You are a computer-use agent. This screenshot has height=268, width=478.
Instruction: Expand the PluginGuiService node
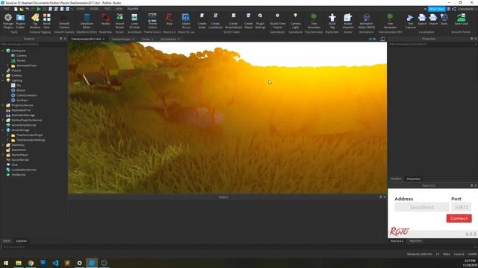click(3, 106)
